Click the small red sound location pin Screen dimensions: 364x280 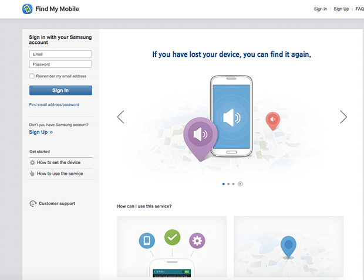tap(273, 121)
